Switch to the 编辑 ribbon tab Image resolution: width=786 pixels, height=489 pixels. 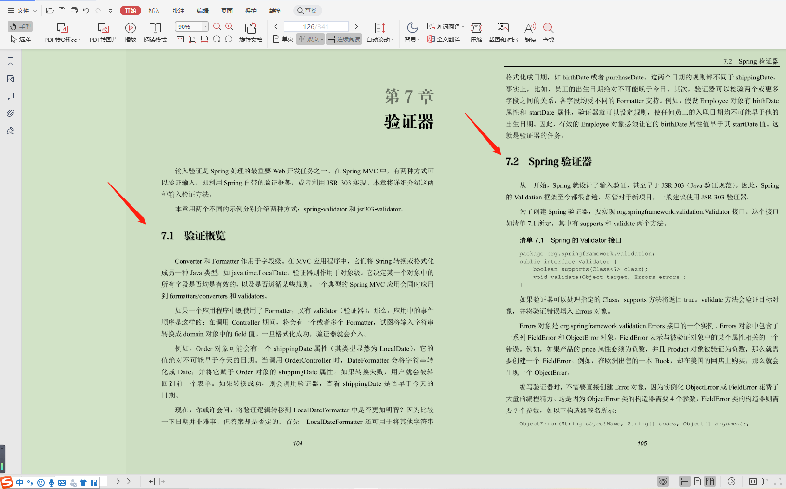(x=203, y=11)
